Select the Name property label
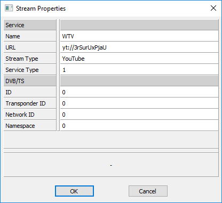222x203 pixels. point(30,36)
